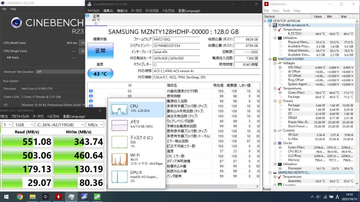
Task: Open File Explorer from the taskbar
Action: (x=33, y=197)
